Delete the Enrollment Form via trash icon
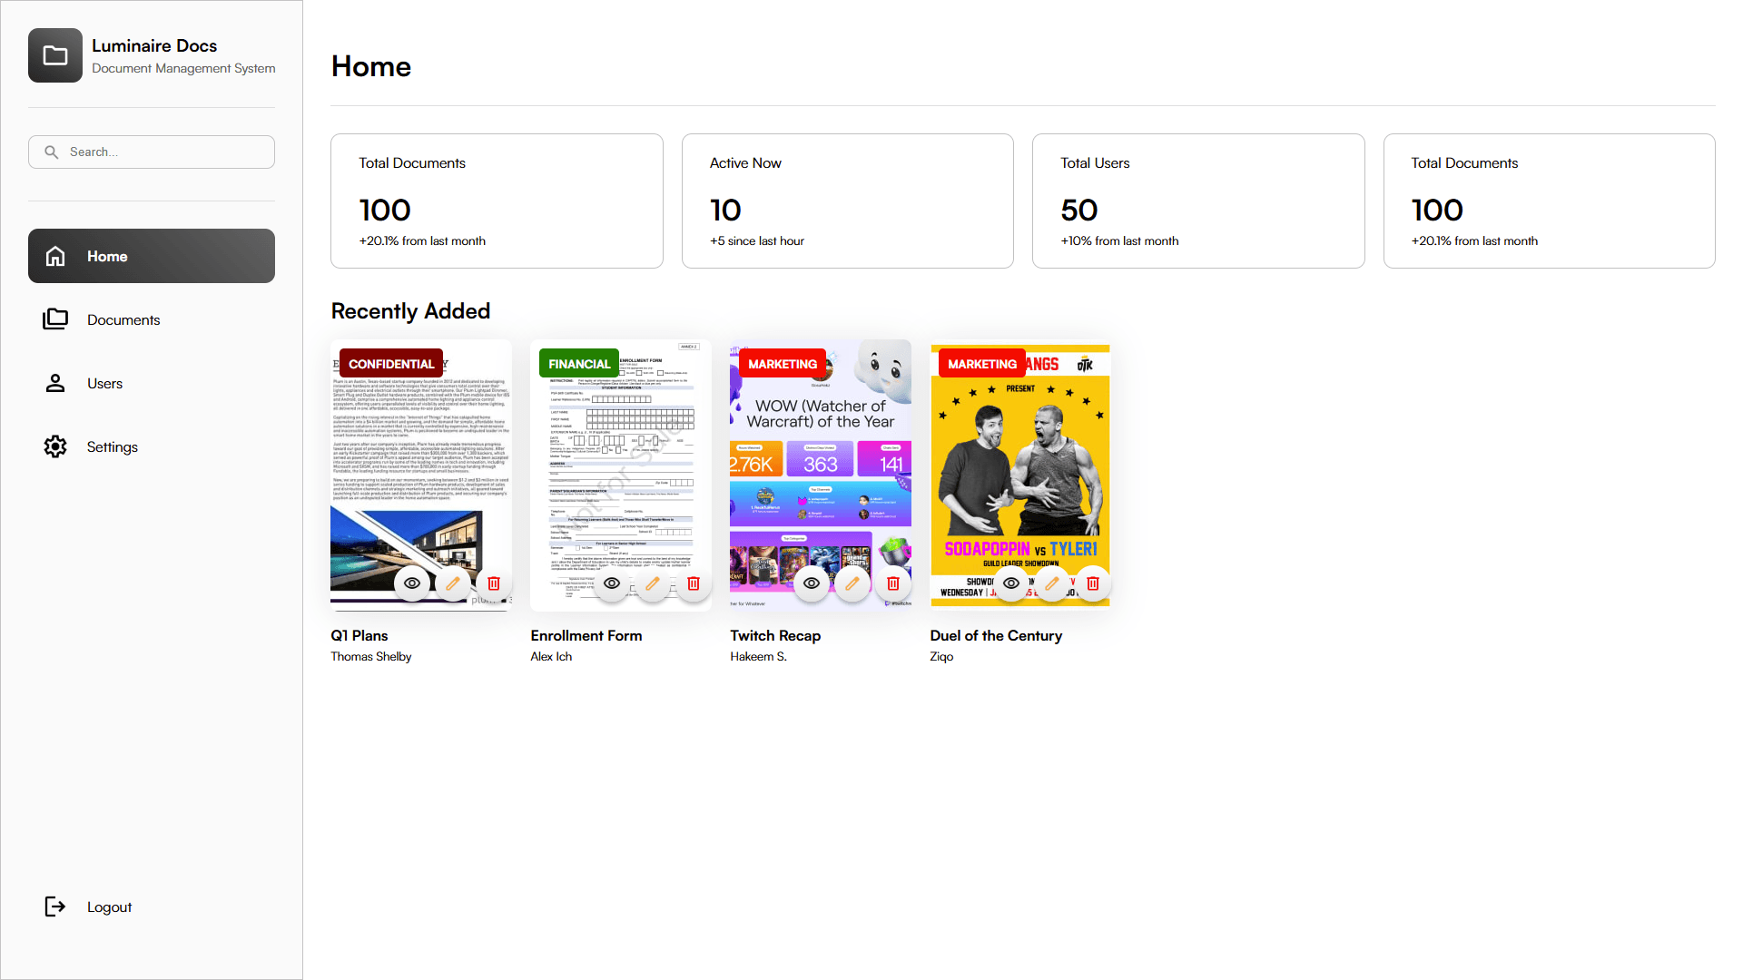The height and width of the screenshot is (980, 1743). click(x=694, y=583)
